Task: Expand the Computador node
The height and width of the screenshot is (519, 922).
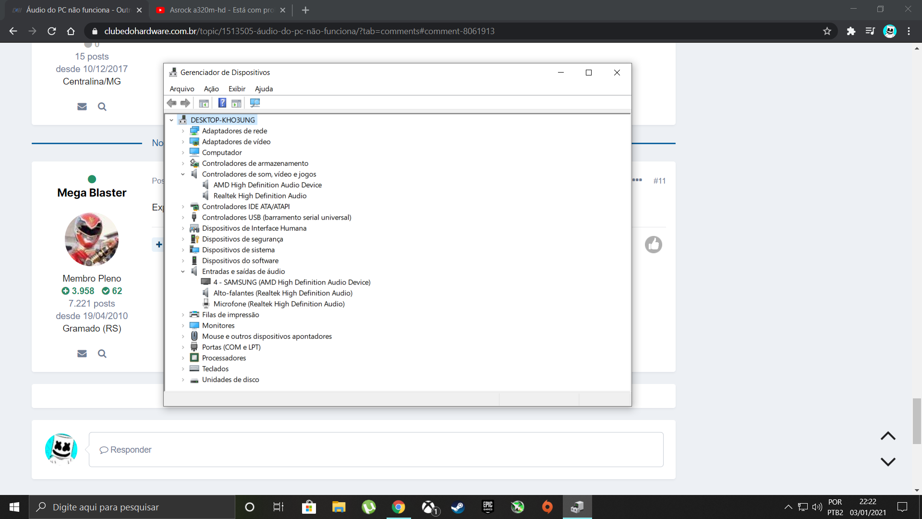Action: click(x=183, y=152)
